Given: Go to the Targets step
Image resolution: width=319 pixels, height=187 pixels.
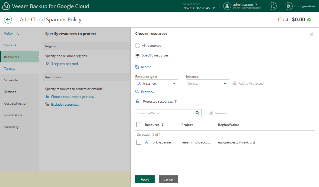Looking at the screenshot, I should 10,69.
